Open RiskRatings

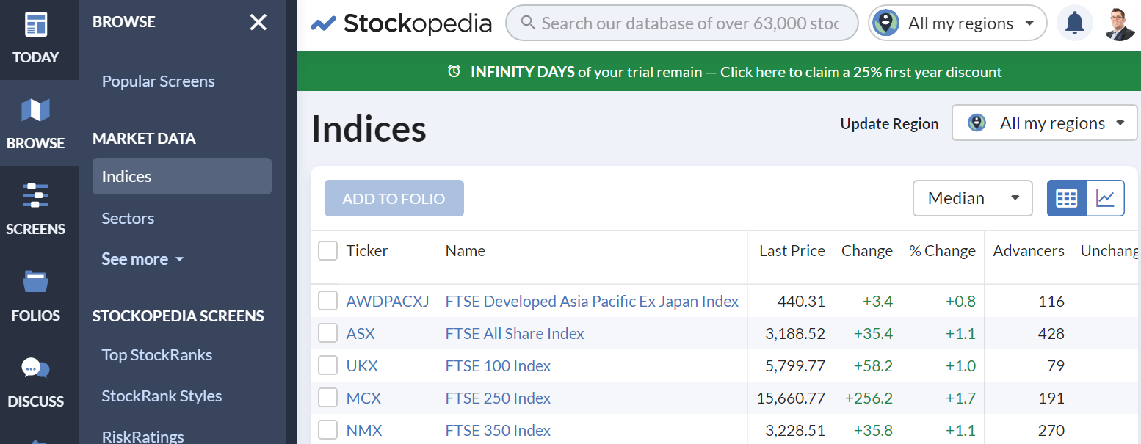pyautogui.click(x=142, y=437)
